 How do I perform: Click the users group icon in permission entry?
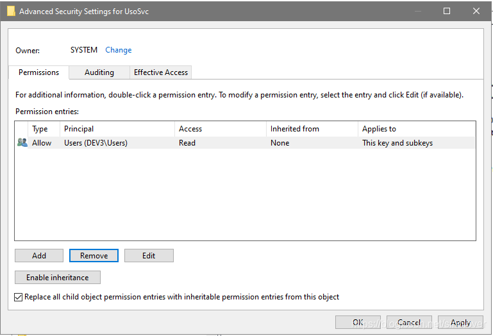tap(22, 143)
